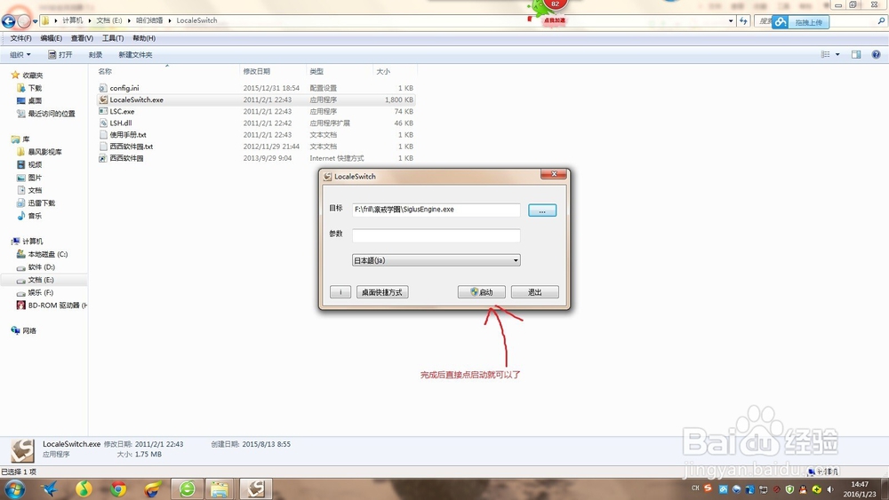Sort by 大小 column header
This screenshot has width=889, height=500.
coord(383,71)
